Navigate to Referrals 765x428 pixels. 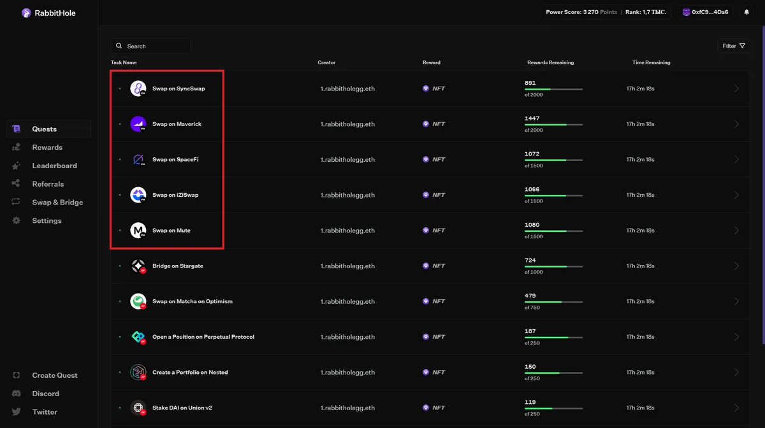(49, 184)
